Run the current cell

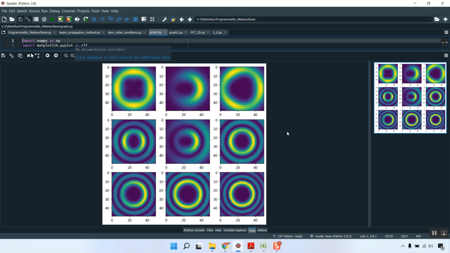coord(61,19)
